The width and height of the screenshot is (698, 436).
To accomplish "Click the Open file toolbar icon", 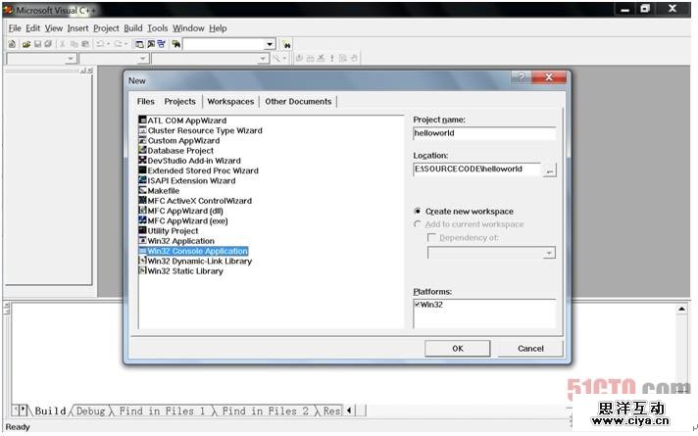I will tap(26, 45).
